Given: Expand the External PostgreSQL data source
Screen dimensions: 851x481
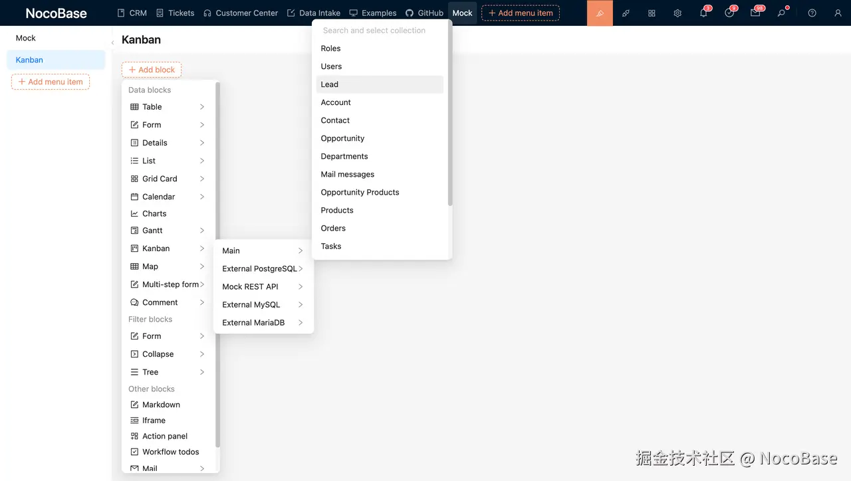Looking at the screenshot, I should pos(259,268).
